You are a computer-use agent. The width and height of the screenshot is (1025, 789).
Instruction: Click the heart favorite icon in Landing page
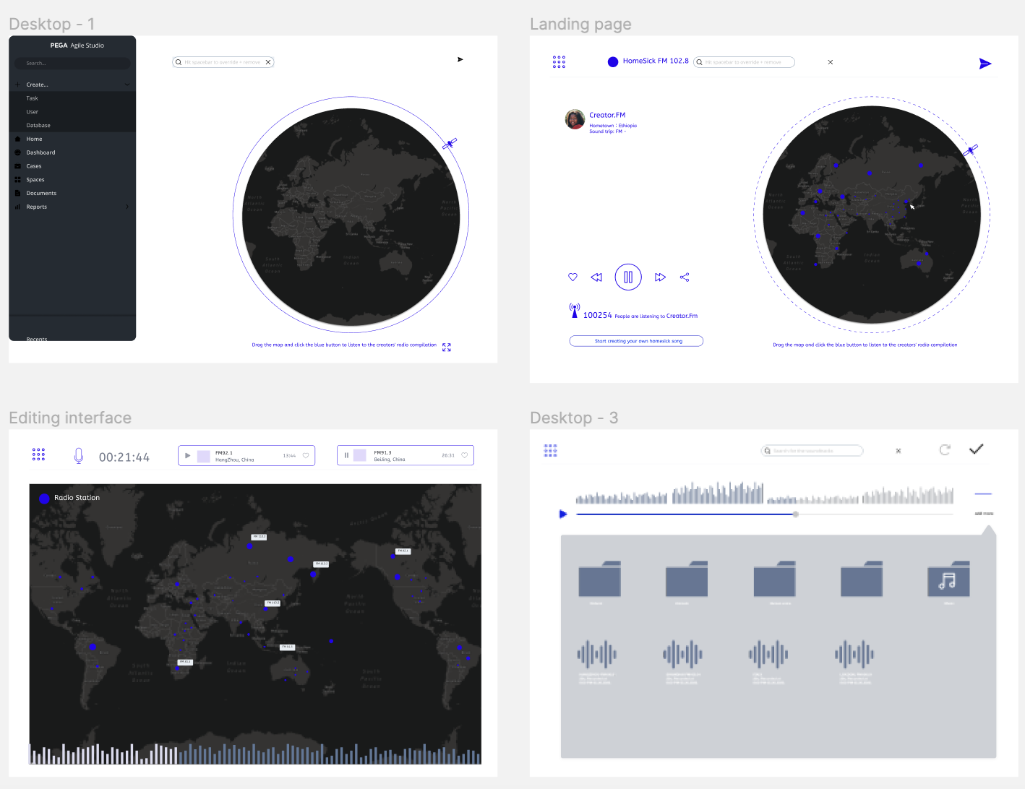(572, 277)
